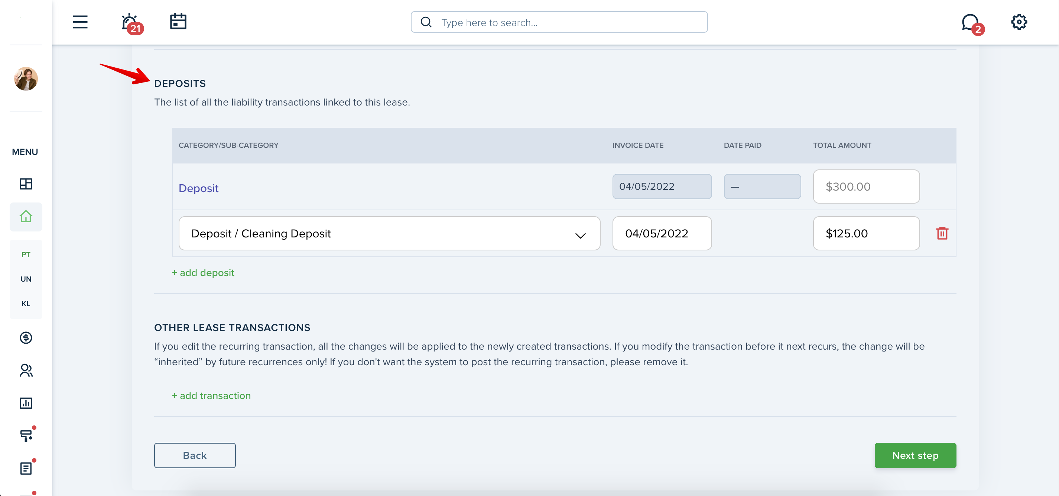Click the search magnifier icon
This screenshot has width=1059, height=496.
(x=426, y=22)
